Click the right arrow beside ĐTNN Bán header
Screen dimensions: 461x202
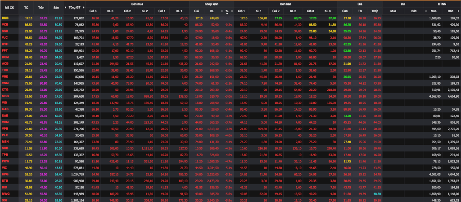pos(459,11)
